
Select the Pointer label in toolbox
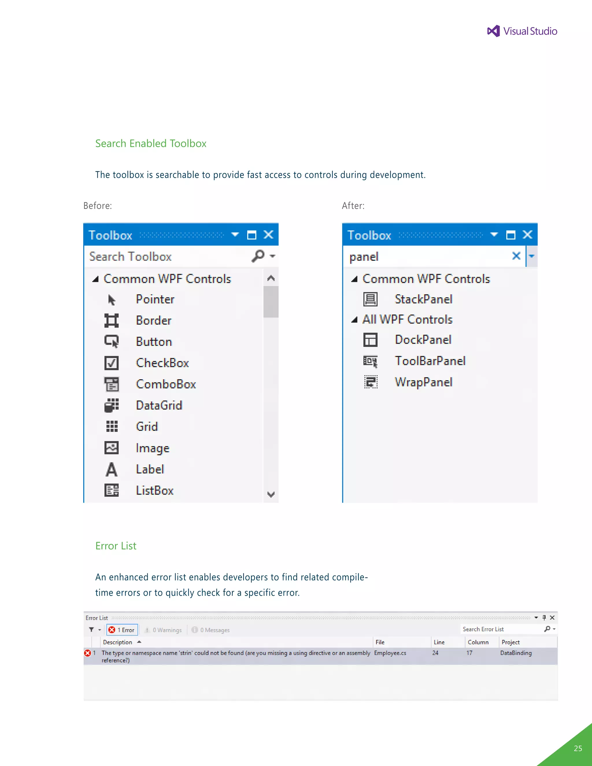point(155,299)
